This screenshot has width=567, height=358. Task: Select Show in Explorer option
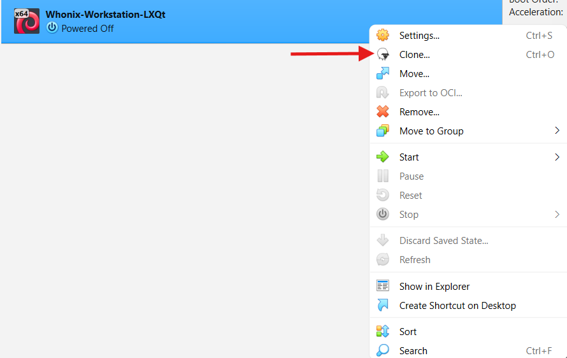(434, 287)
